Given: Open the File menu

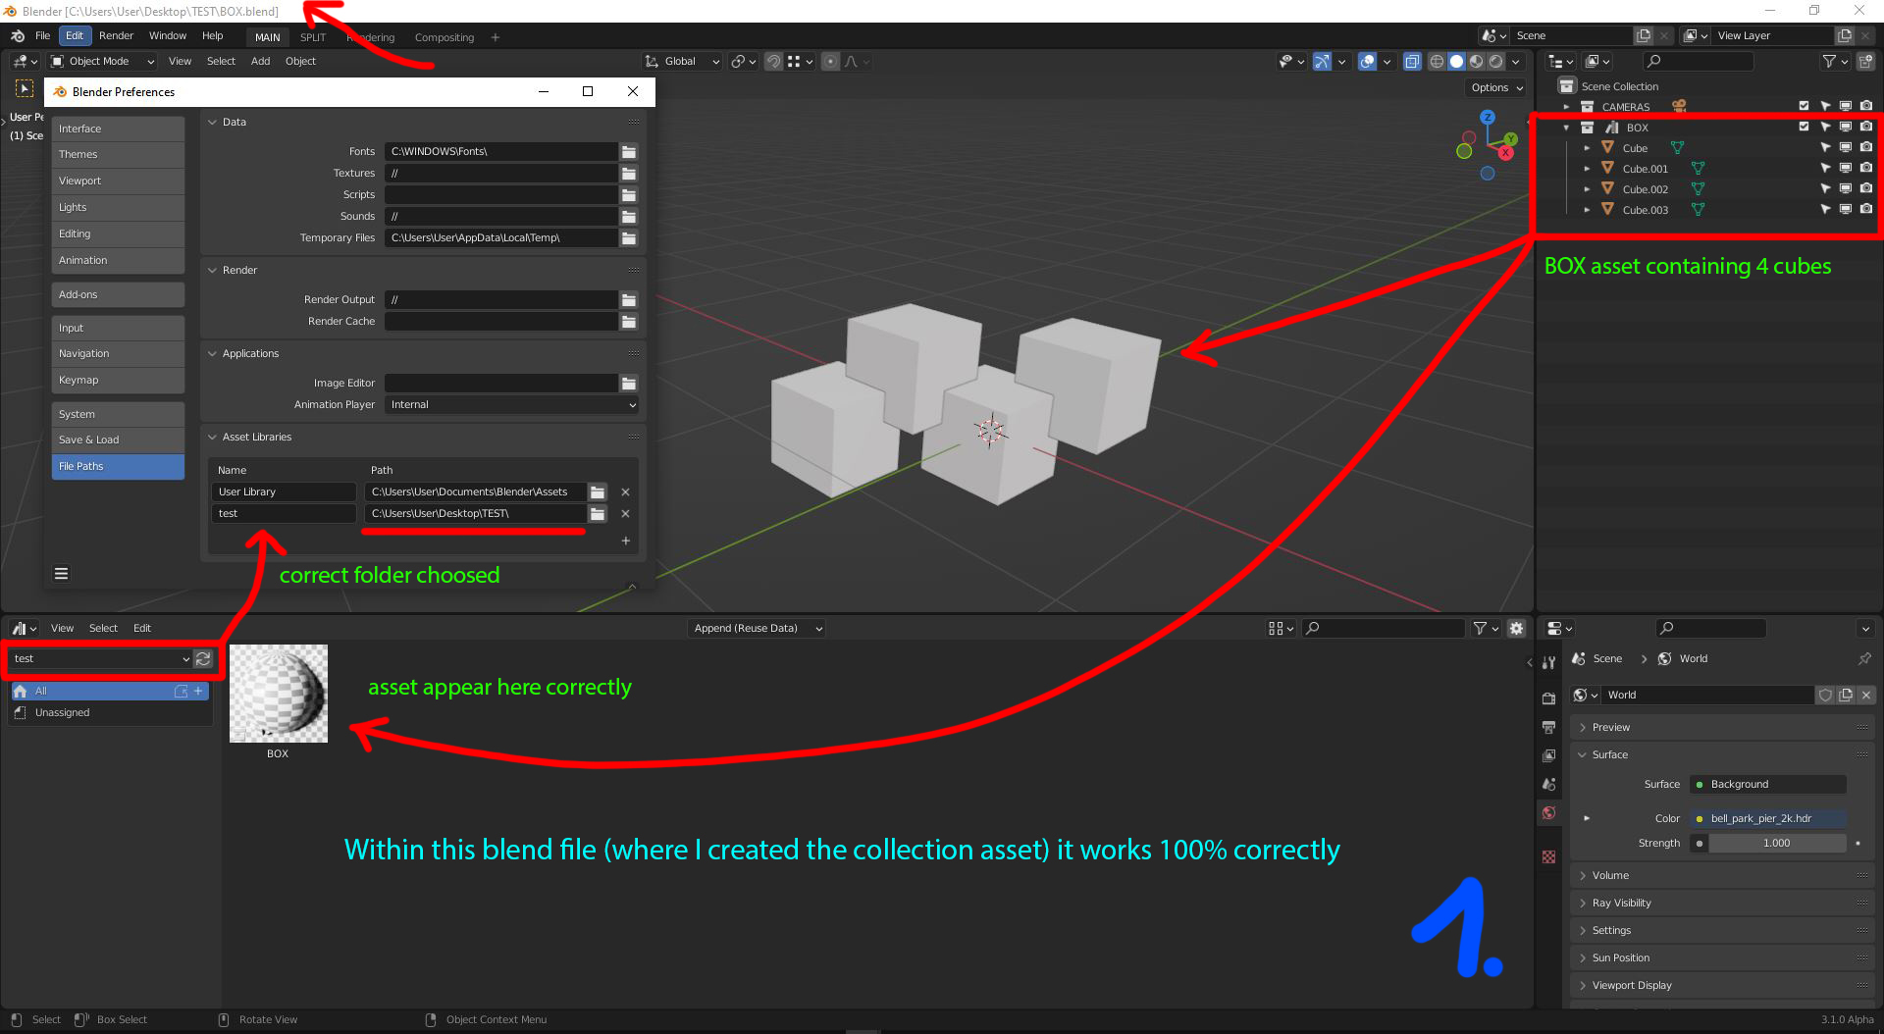Looking at the screenshot, I should coord(42,36).
